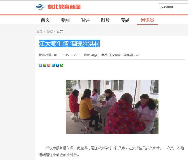Click the article photo of villagers
This screenshot has height=160, width=188.
tap(112, 107)
